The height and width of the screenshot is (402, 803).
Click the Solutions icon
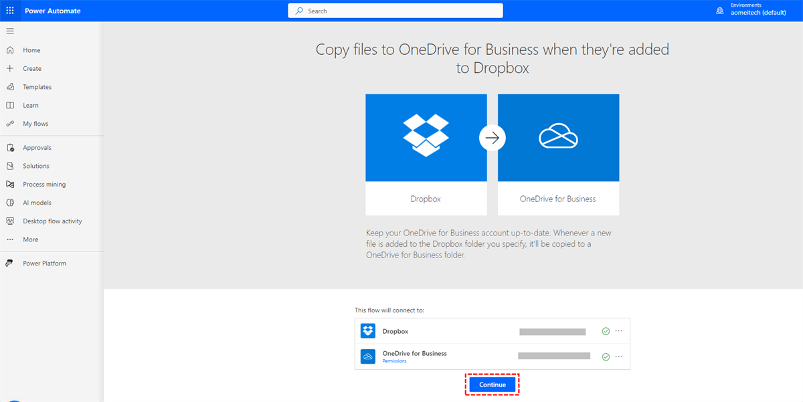(x=9, y=166)
